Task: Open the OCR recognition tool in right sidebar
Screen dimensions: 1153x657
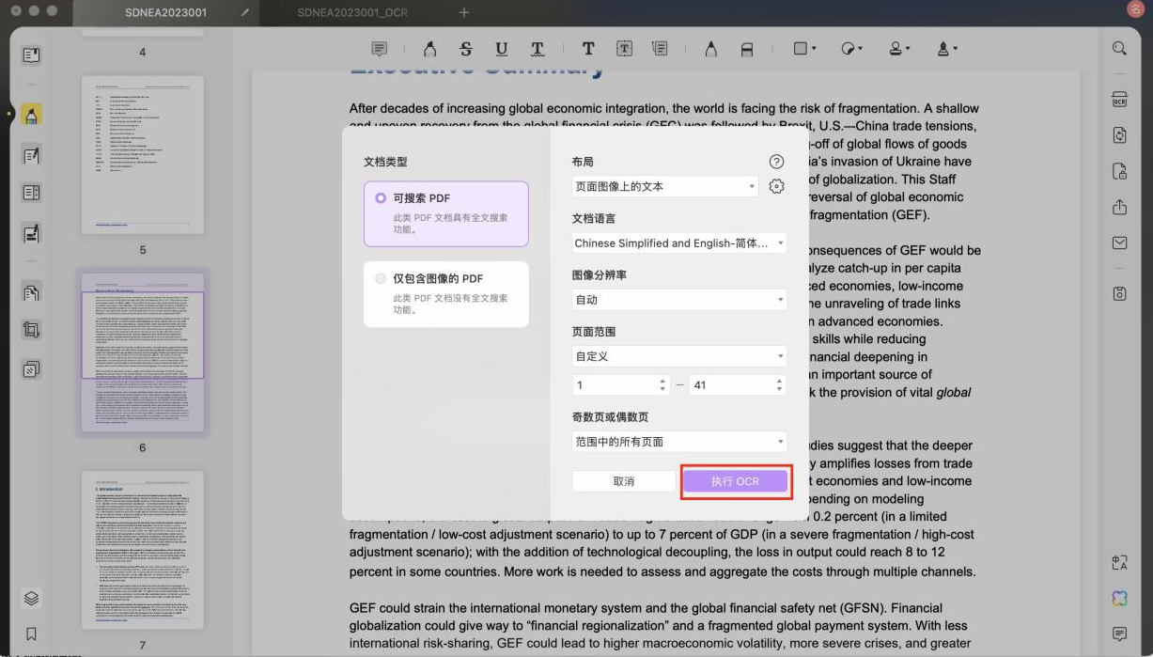Action: [1119, 101]
